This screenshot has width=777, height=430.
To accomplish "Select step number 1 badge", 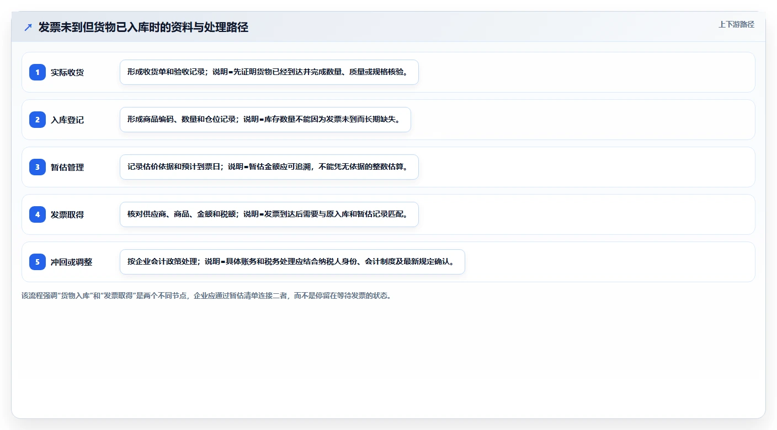I will click(x=38, y=72).
